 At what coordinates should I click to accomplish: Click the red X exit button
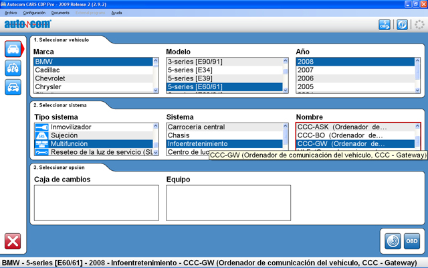pyautogui.click(x=13, y=241)
